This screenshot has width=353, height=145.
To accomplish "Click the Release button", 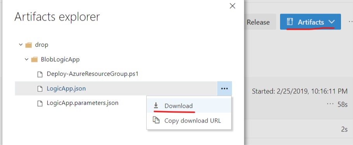I will 258,22.
